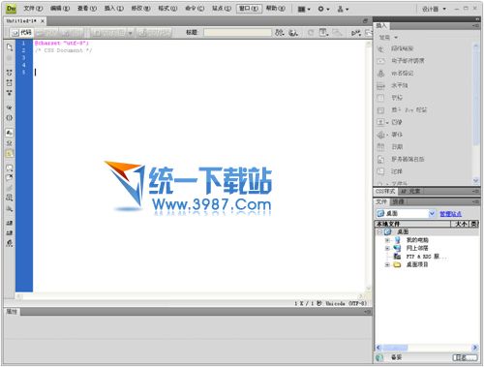The height and width of the screenshot is (367, 484).
Task: Click the apply comment icon
Action: point(10,168)
